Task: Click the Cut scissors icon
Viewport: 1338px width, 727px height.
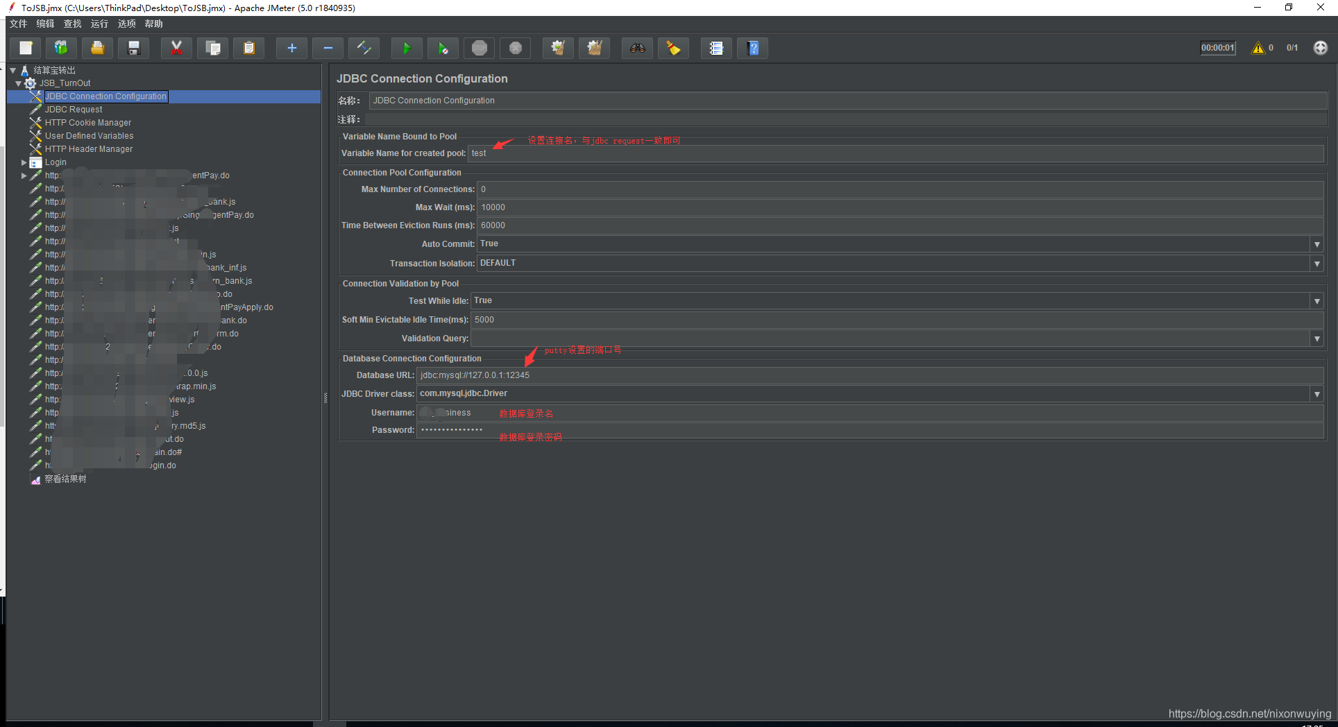Action: (x=176, y=48)
